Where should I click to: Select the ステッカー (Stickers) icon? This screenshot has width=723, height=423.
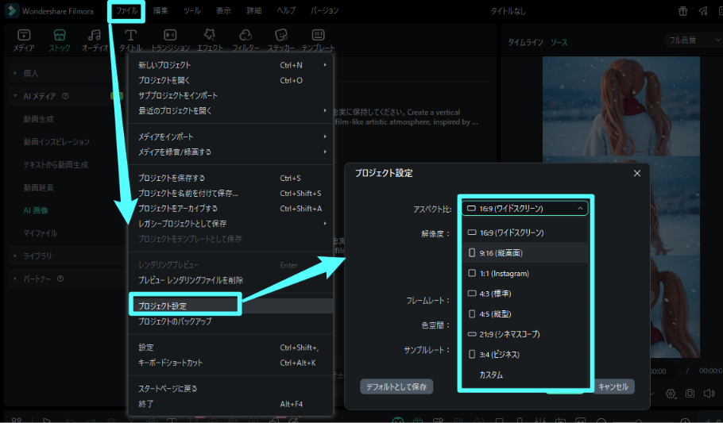click(280, 37)
